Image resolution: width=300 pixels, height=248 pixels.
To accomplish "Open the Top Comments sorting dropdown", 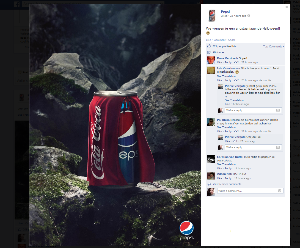I will tap(273, 47).
